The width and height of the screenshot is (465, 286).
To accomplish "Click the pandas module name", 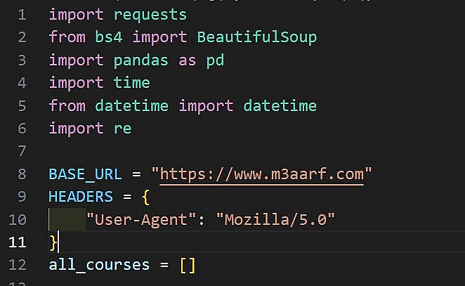I will 141,60.
